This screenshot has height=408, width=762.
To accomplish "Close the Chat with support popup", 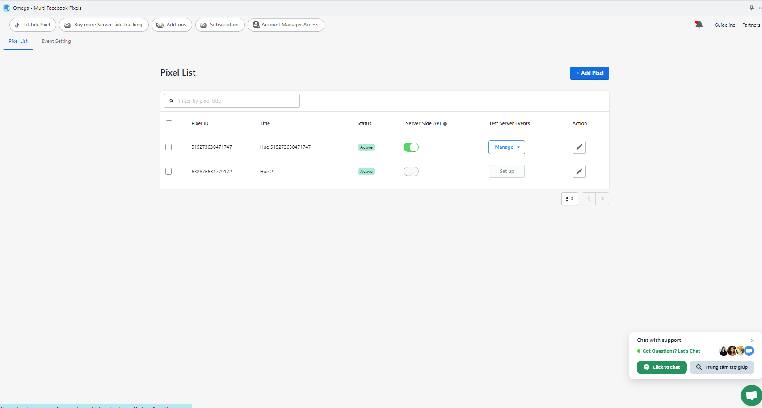I will [753, 341].
